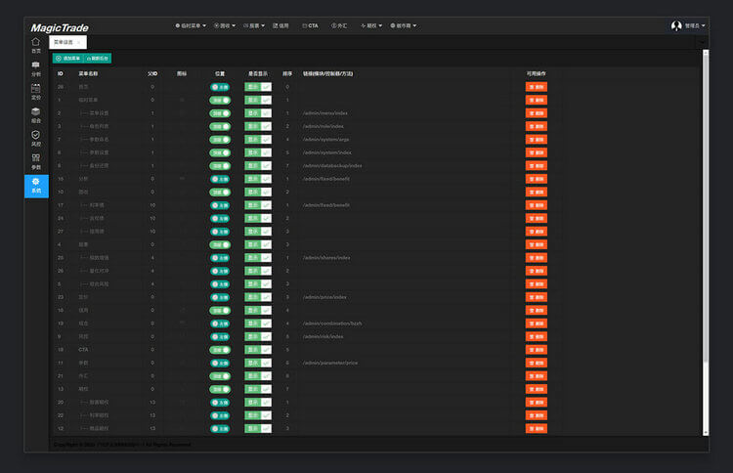Delete the menu row with /admin/price/index
Viewport: 733px width, 473px height.
click(537, 297)
